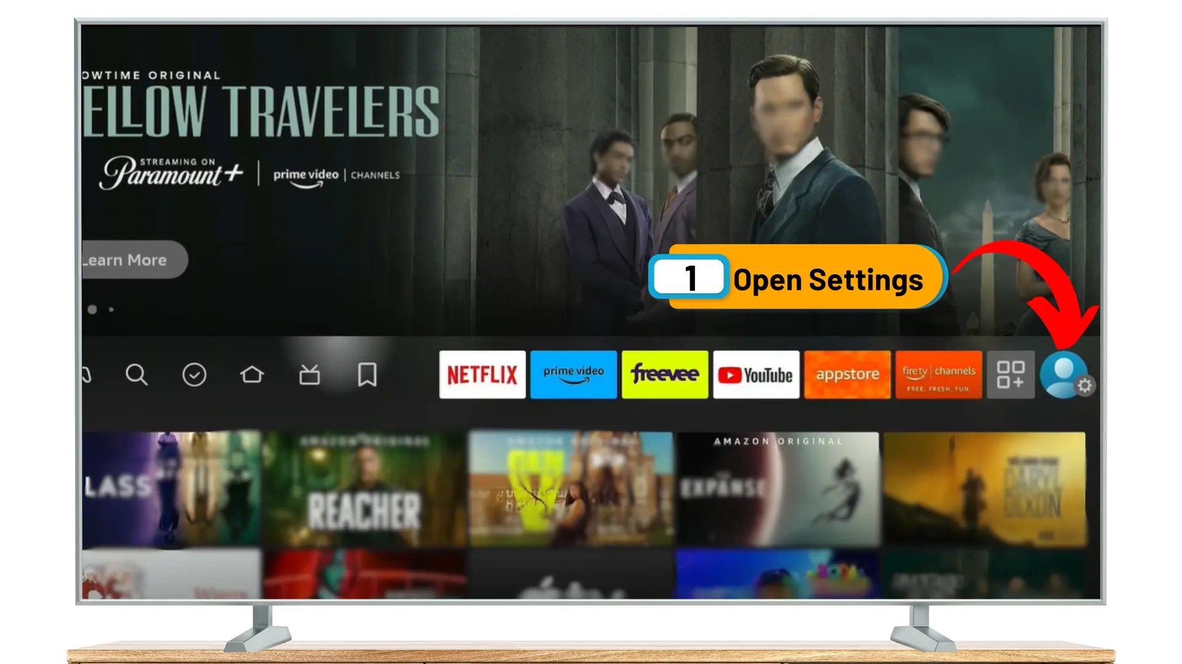Browse the Appstore
The height and width of the screenshot is (664, 1182).
coord(846,374)
